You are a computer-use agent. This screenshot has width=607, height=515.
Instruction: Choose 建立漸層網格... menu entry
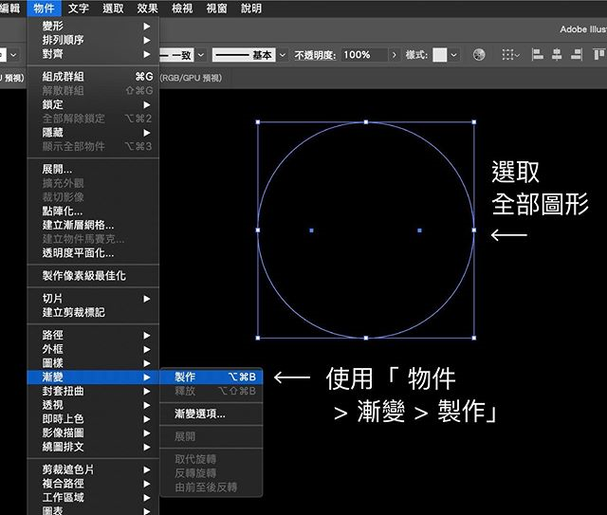click(x=93, y=225)
